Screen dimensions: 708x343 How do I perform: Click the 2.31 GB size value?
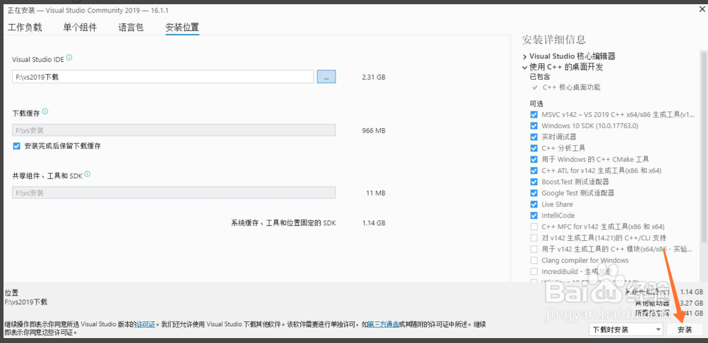[x=374, y=77]
